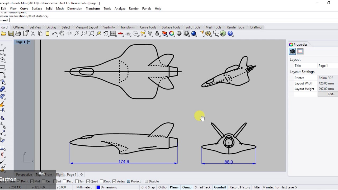338x190 pixels.
Task: Switch to the Curve Tools toolbar tab
Action: (148, 27)
